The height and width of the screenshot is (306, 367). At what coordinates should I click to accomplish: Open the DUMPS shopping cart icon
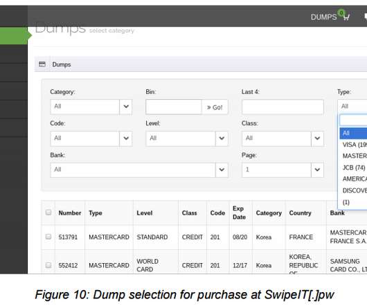346,17
